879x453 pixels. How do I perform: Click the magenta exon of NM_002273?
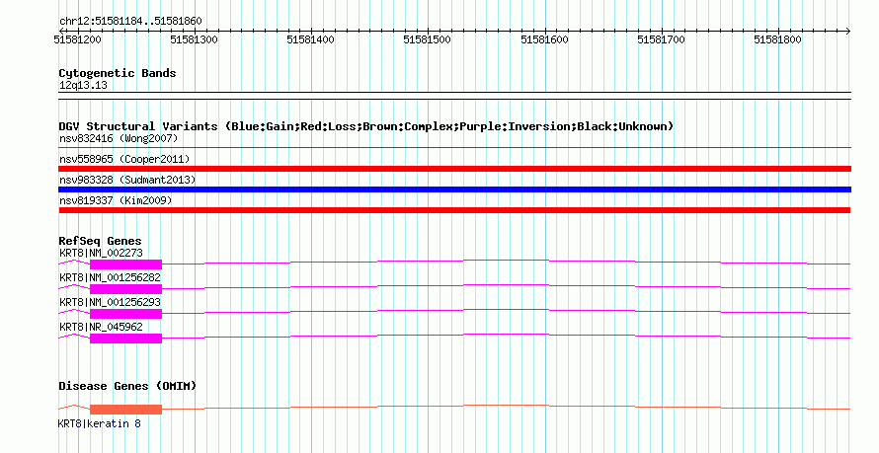coord(125,264)
